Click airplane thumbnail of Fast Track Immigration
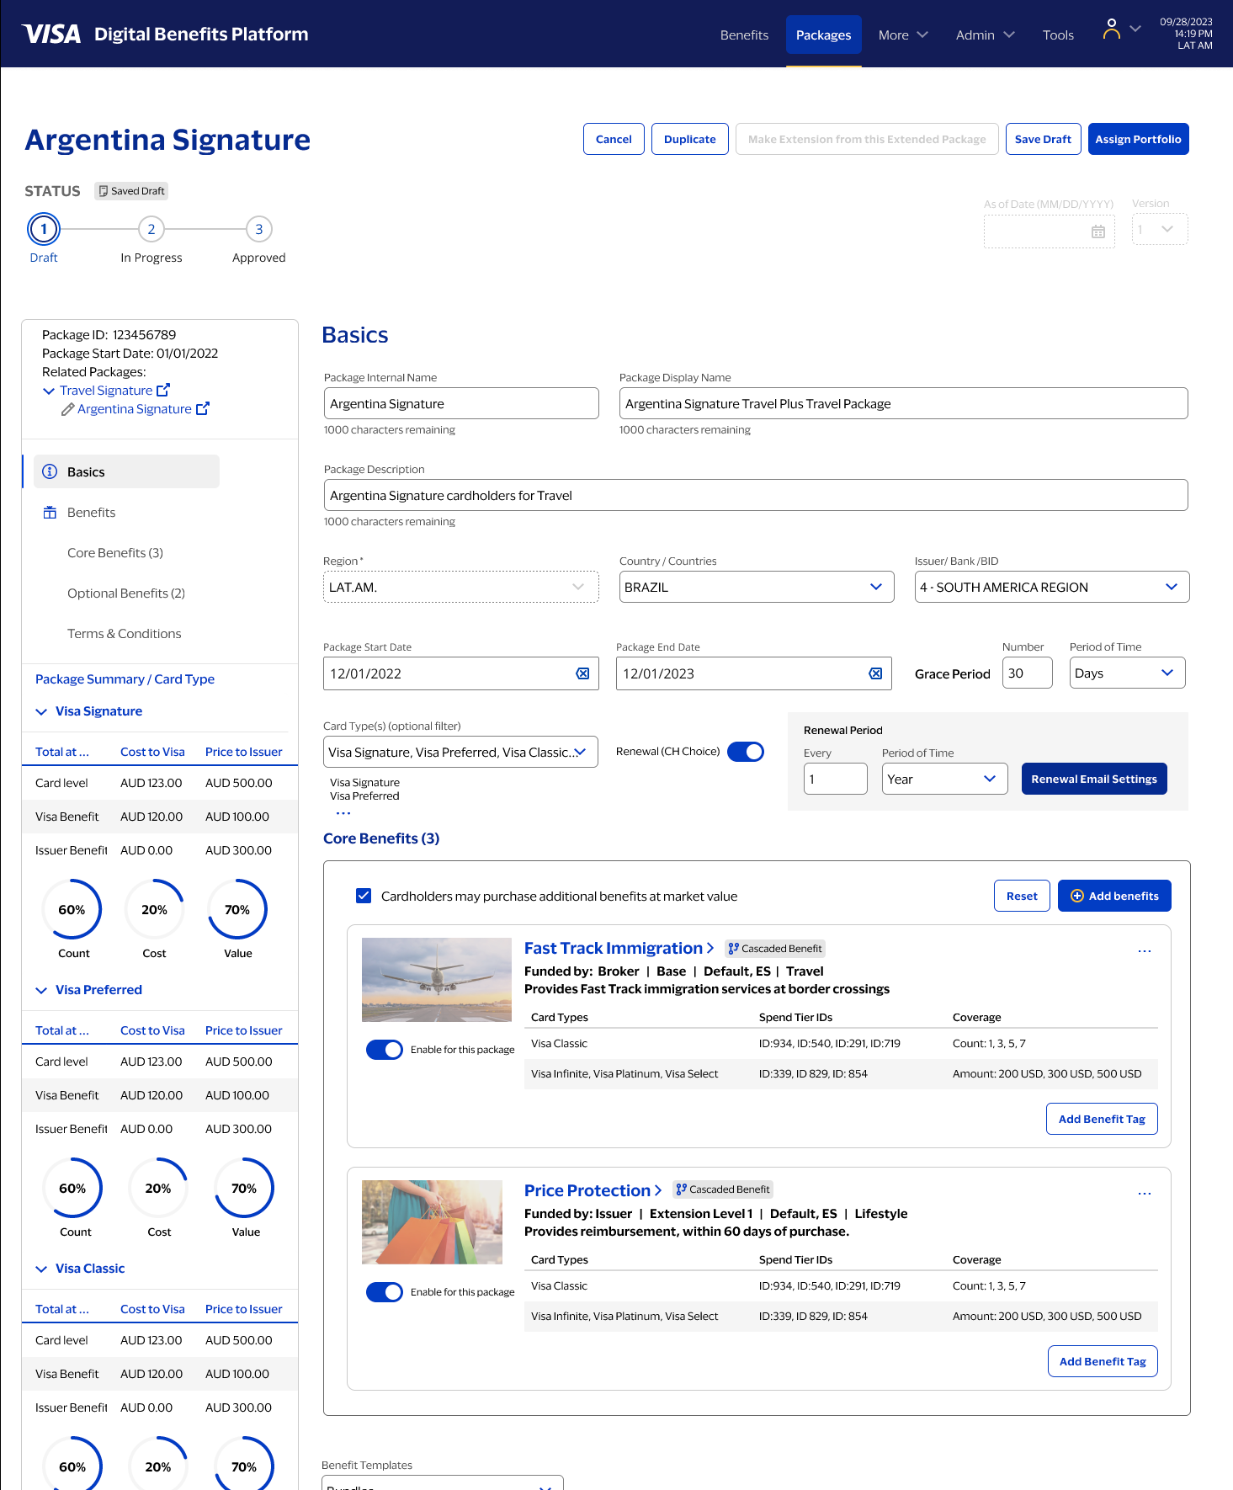The image size is (1233, 1490). tap(437, 980)
